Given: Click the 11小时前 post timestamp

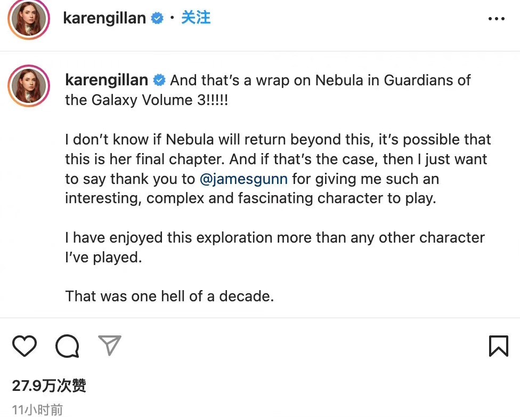Looking at the screenshot, I should point(37,410).
